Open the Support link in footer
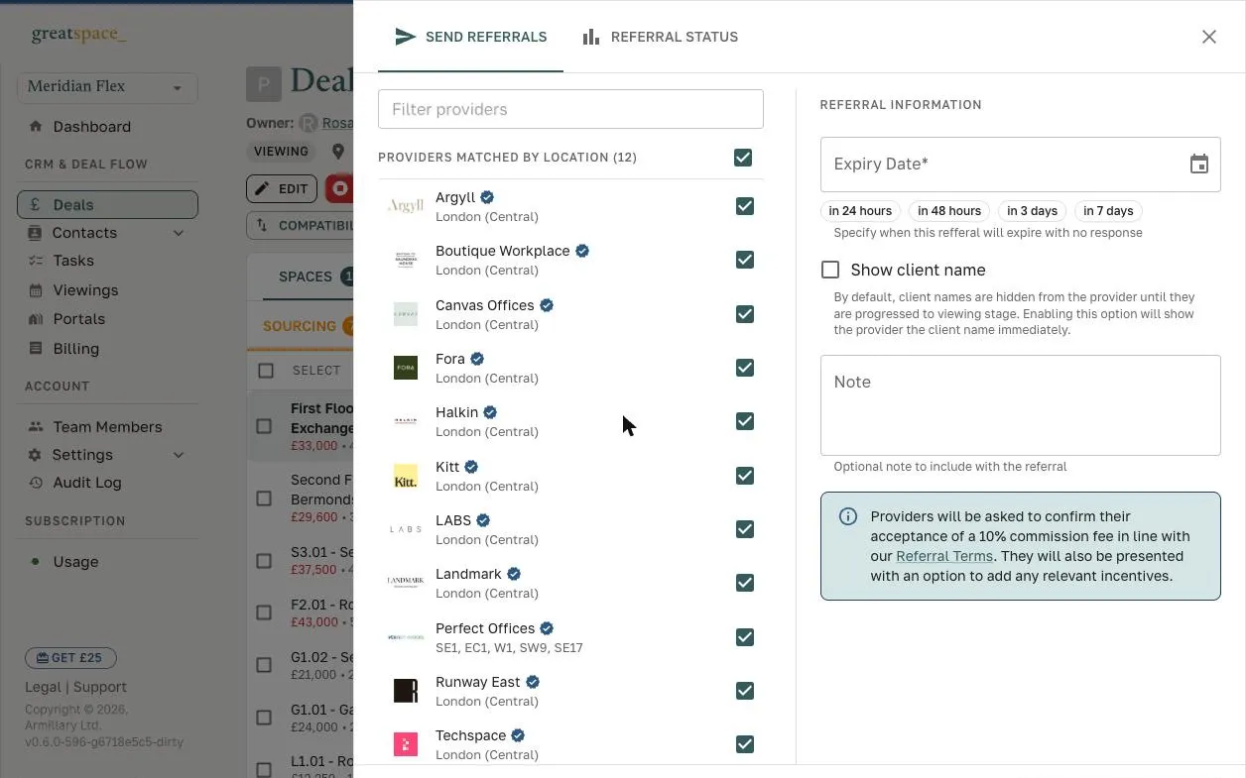Image resolution: width=1246 pixels, height=778 pixels. tap(100, 687)
